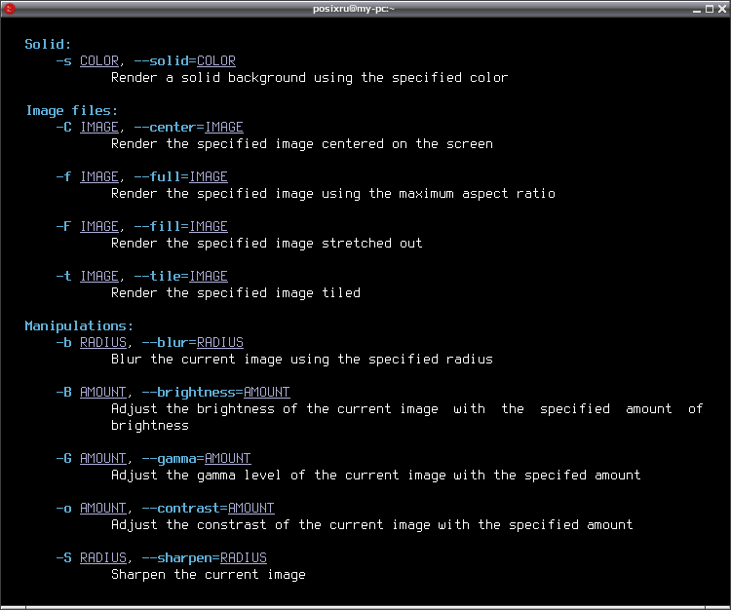Click the '--brightness=AMOUNT' option text

[215, 393]
